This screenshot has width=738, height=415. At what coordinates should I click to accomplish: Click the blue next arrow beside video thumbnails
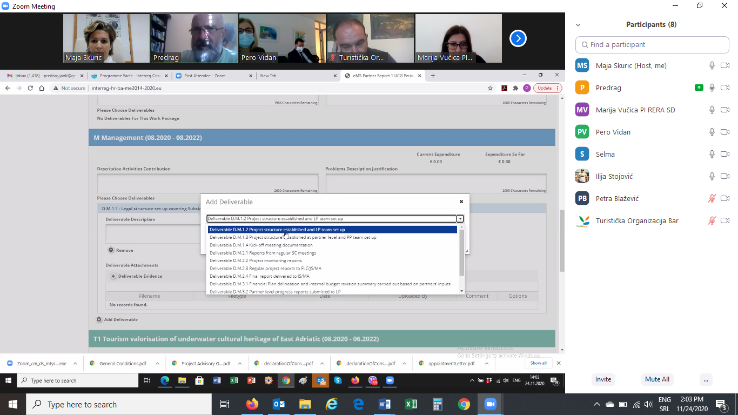[518, 38]
